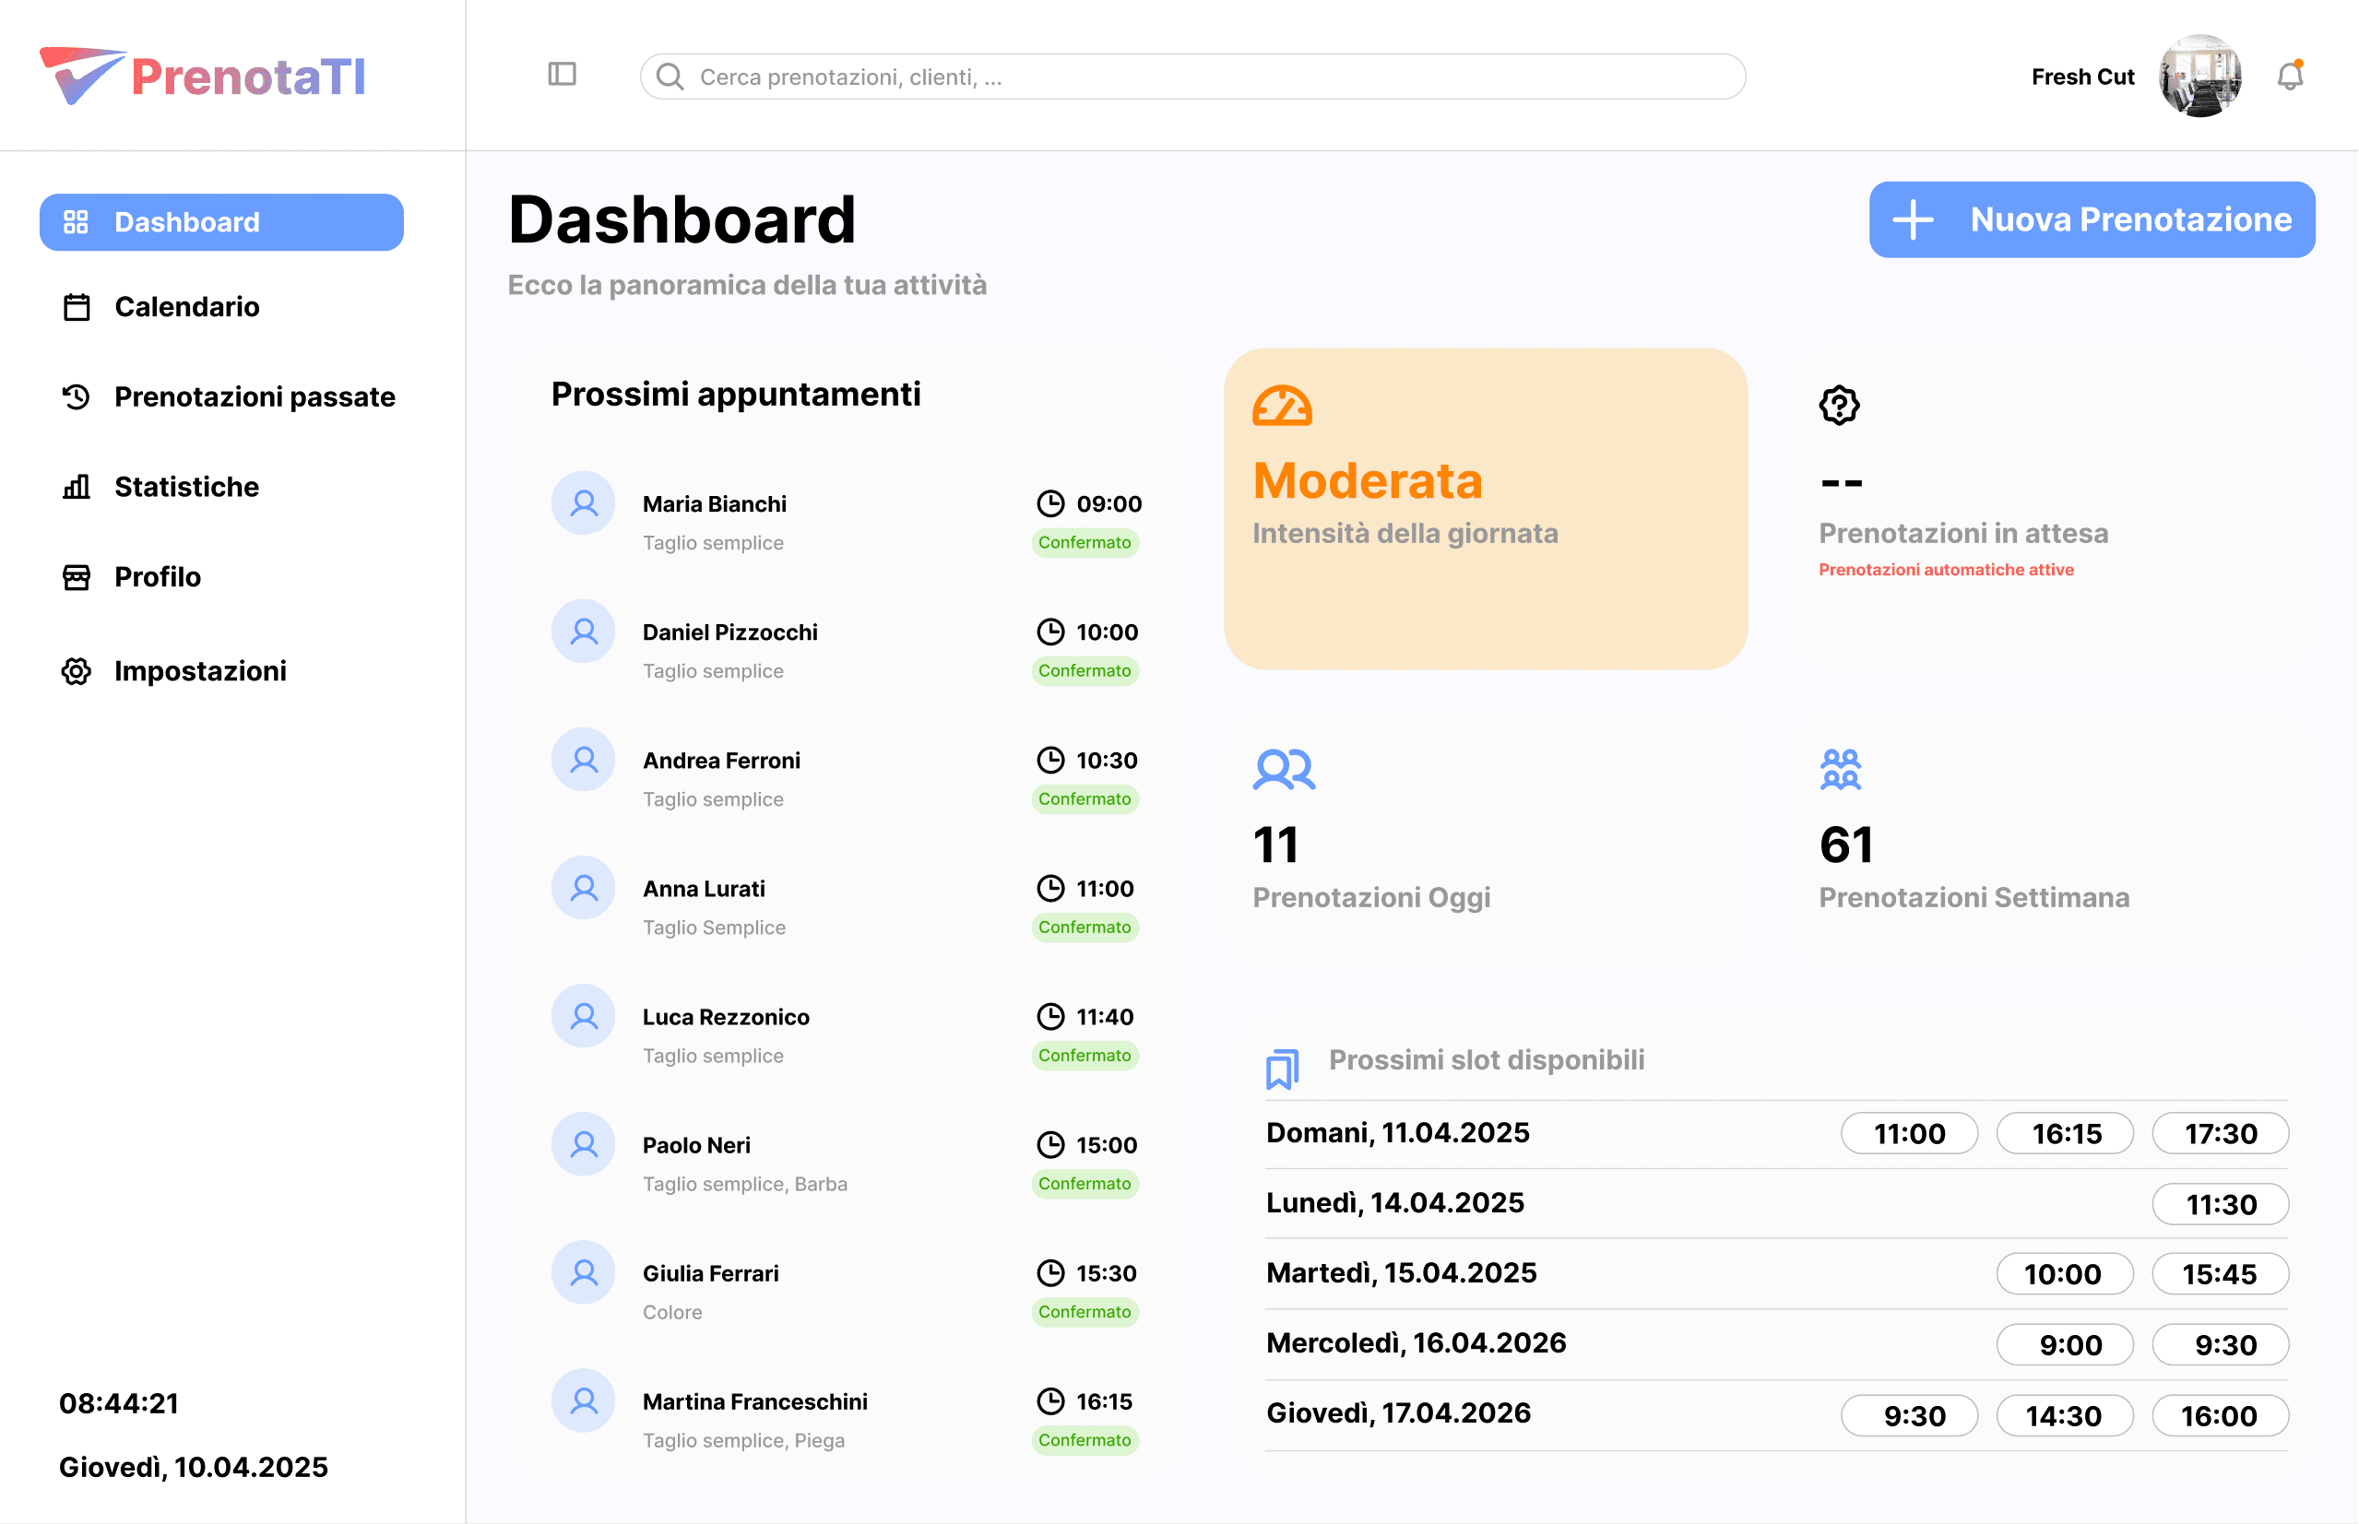Open the Profilo section
This screenshot has width=2359, height=1524.
(x=157, y=577)
